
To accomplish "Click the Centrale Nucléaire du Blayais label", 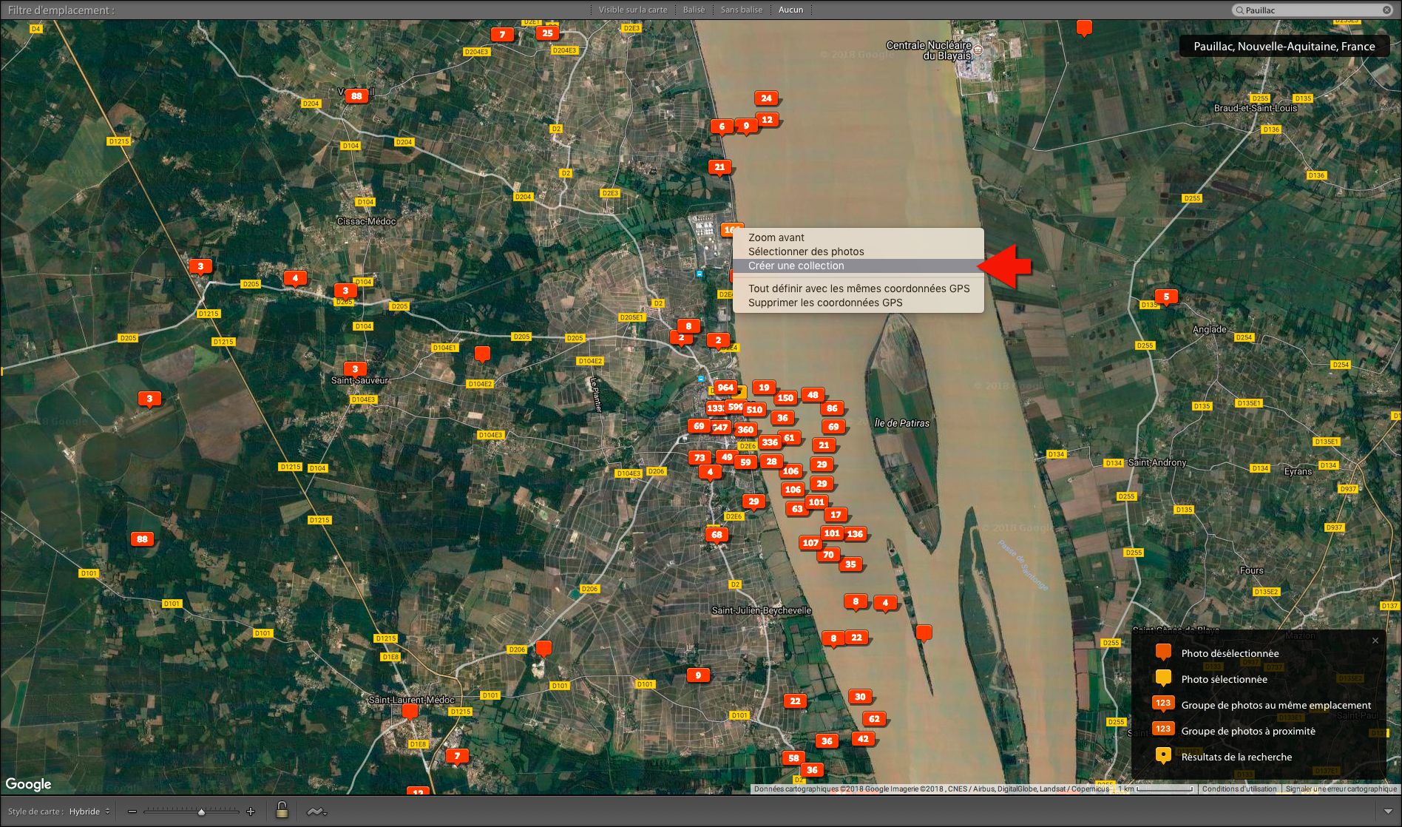I will point(929,50).
